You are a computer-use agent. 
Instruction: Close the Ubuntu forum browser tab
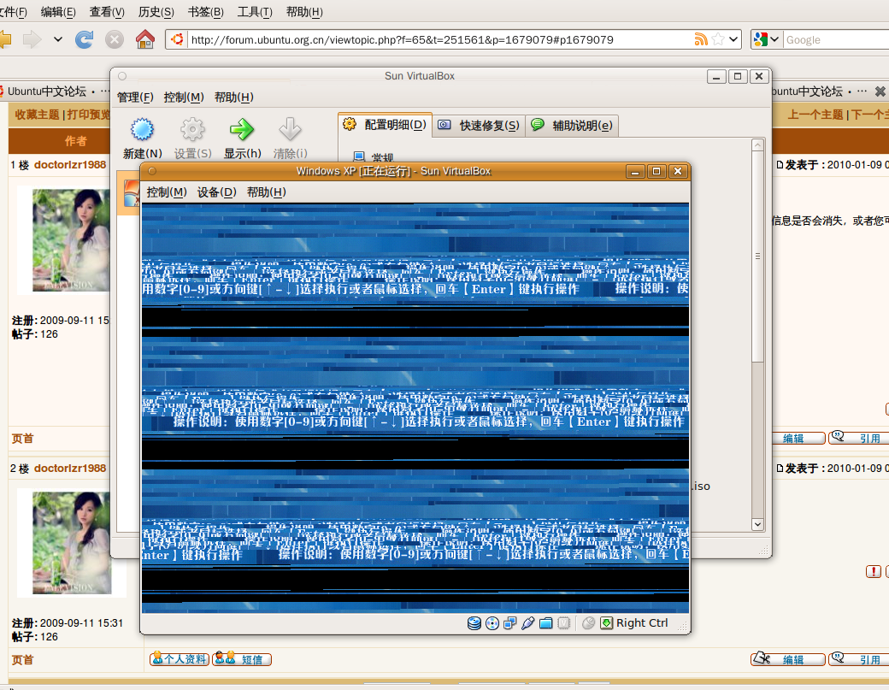(880, 91)
